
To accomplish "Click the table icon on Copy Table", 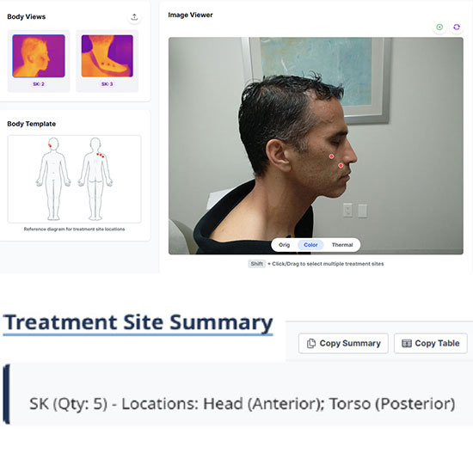I will click(406, 343).
